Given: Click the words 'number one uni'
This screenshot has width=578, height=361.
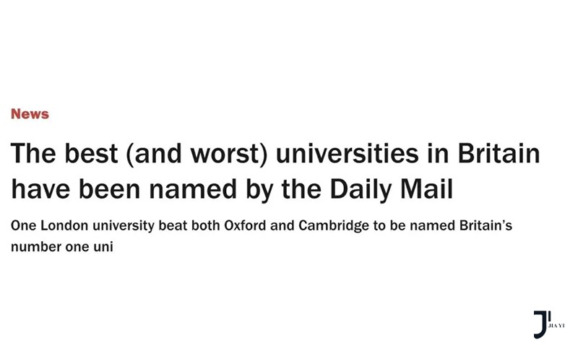Looking at the screenshot, I should 62,247.
